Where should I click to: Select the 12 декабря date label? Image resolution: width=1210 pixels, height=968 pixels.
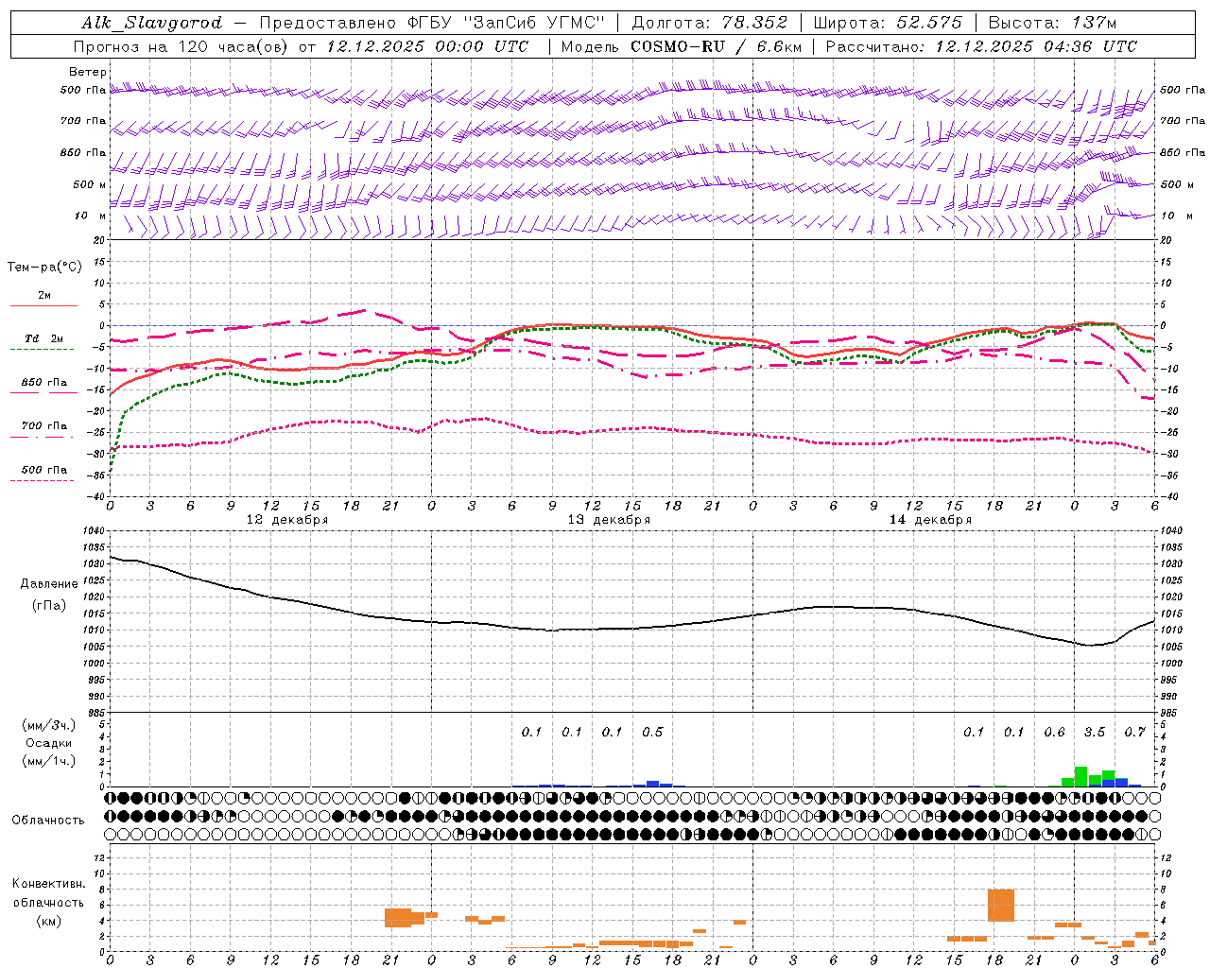(x=287, y=520)
